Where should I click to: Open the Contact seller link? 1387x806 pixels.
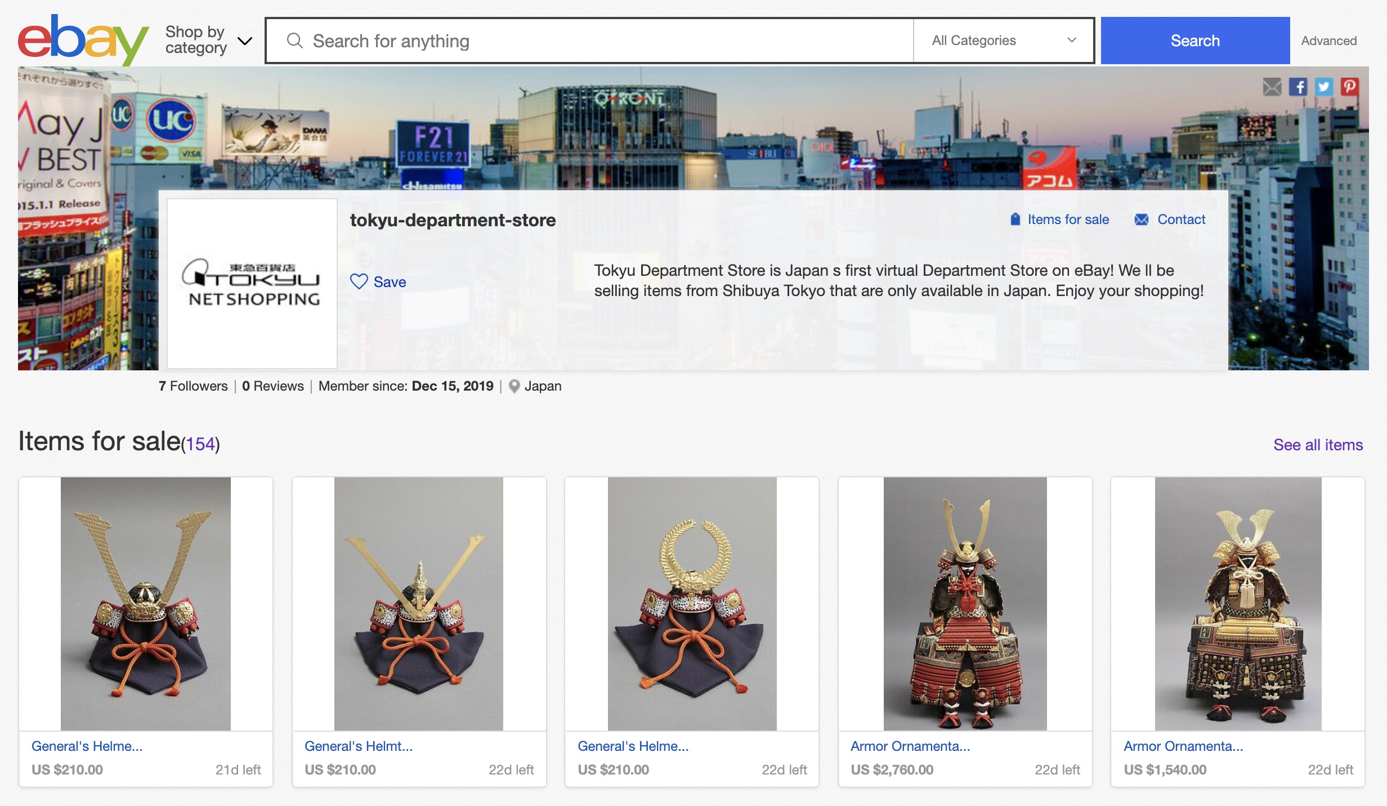pyautogui.click(x=1182, y=220)
